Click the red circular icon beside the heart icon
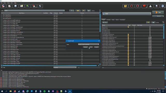This screenshot has height=93, width=166. (138, 6)
